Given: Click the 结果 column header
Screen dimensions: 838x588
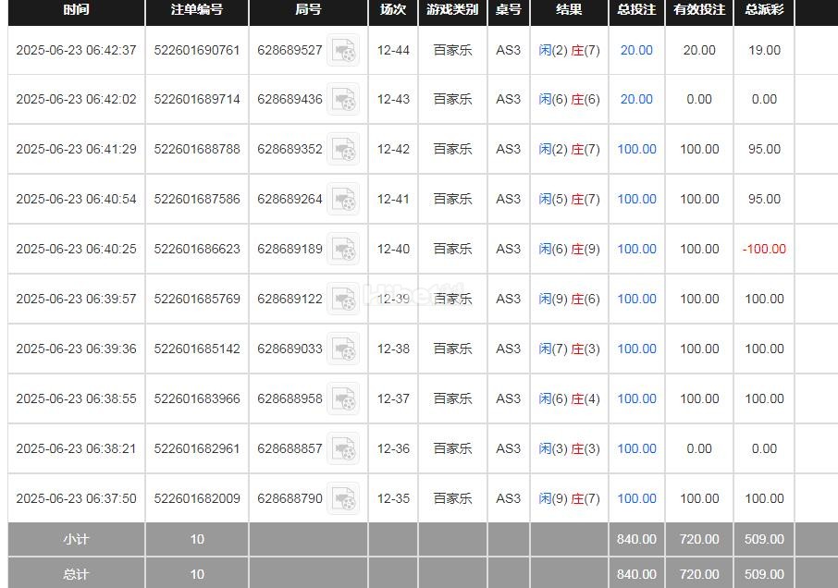Looking at the screenshot, I should [x=569, y=10].
